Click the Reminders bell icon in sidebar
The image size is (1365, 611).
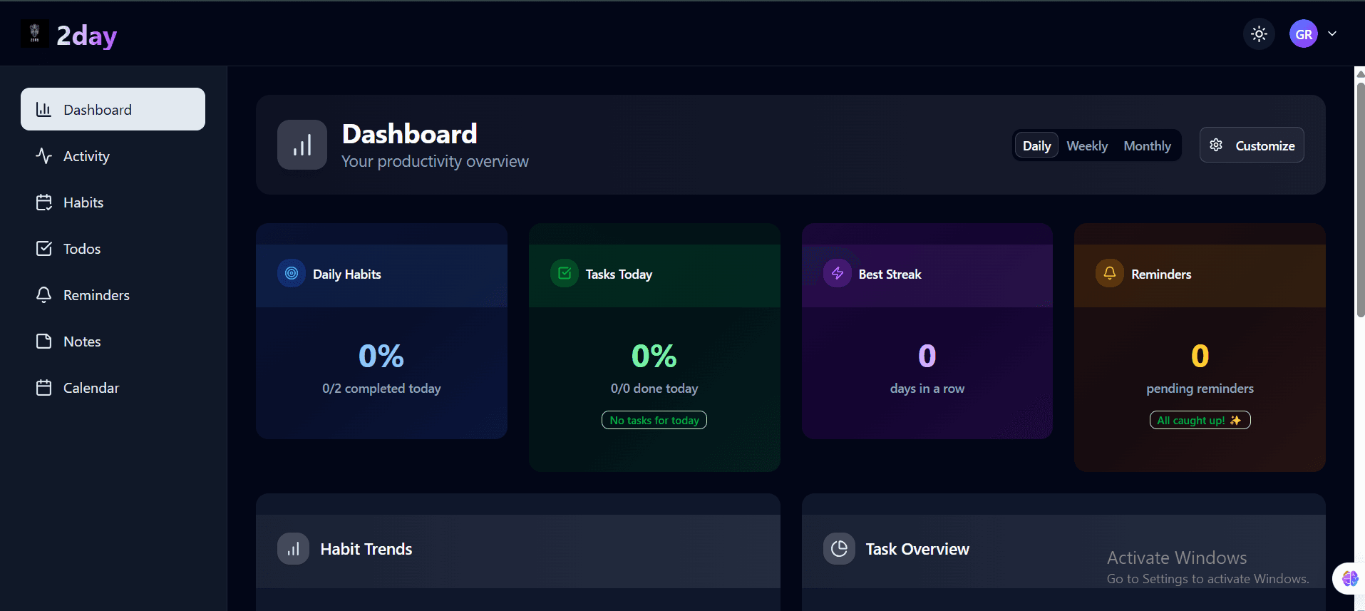point(43,294)
